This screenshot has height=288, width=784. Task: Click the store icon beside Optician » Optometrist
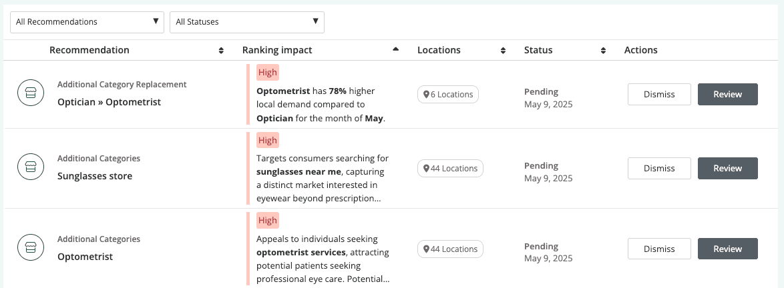[x=31, y=94]
